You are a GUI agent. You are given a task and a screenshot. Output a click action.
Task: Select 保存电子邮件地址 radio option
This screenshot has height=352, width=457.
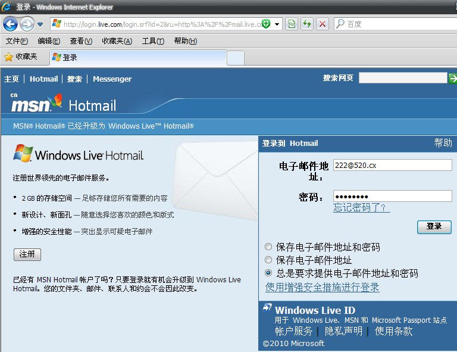pos(268,260)
